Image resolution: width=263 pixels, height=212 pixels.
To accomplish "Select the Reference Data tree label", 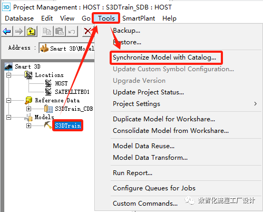I will pyautogui.click(x=57, y=100).
